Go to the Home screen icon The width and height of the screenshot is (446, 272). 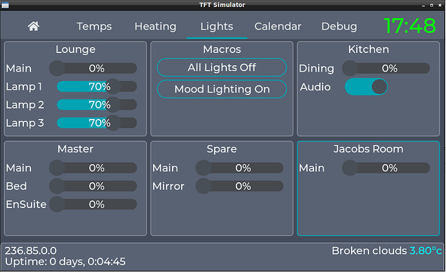tap(34, 26)
